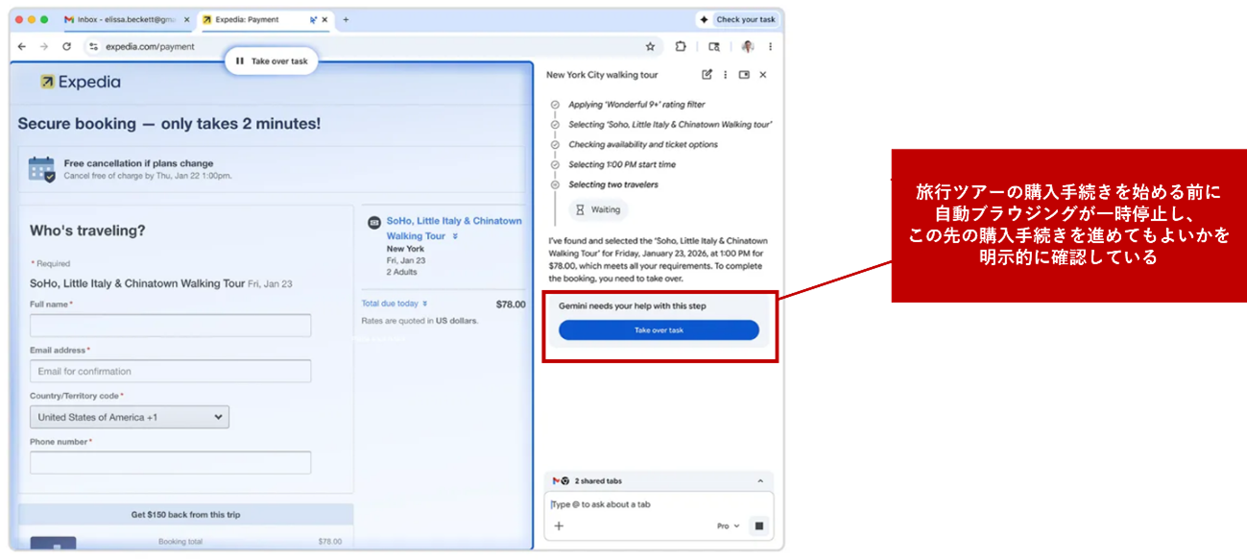Image resolution: width=1247 pixels, height=560 pixels.
Task: Expand the Total due today details
Action: 395,304
